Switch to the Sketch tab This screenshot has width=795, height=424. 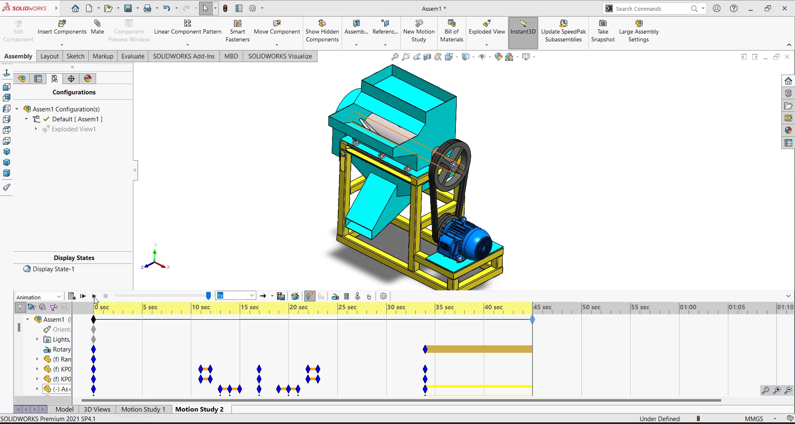pos(75,56)
